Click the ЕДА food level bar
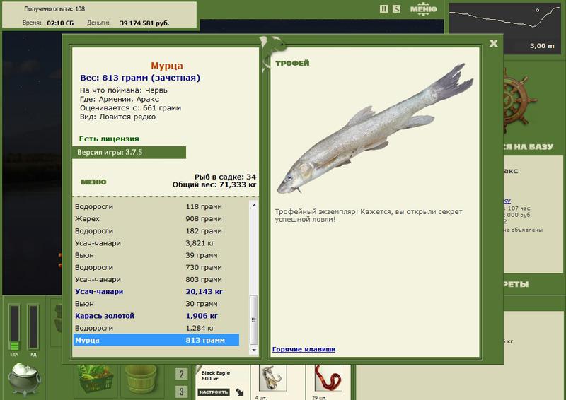 [x=14, y=327]
